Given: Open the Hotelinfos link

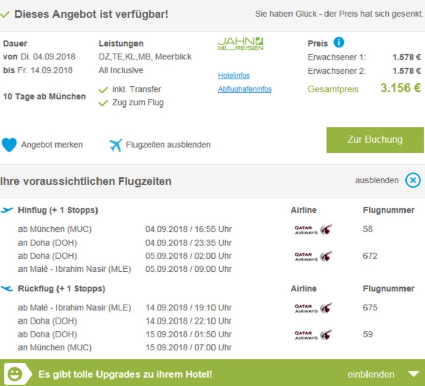Looking at the screenshot, I should (234, 76).
